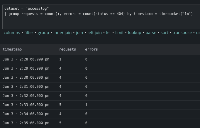Click requests value 4 in the 2:30 row
The height and width of the screenshot is (128, 200).
tap(60, 78)
